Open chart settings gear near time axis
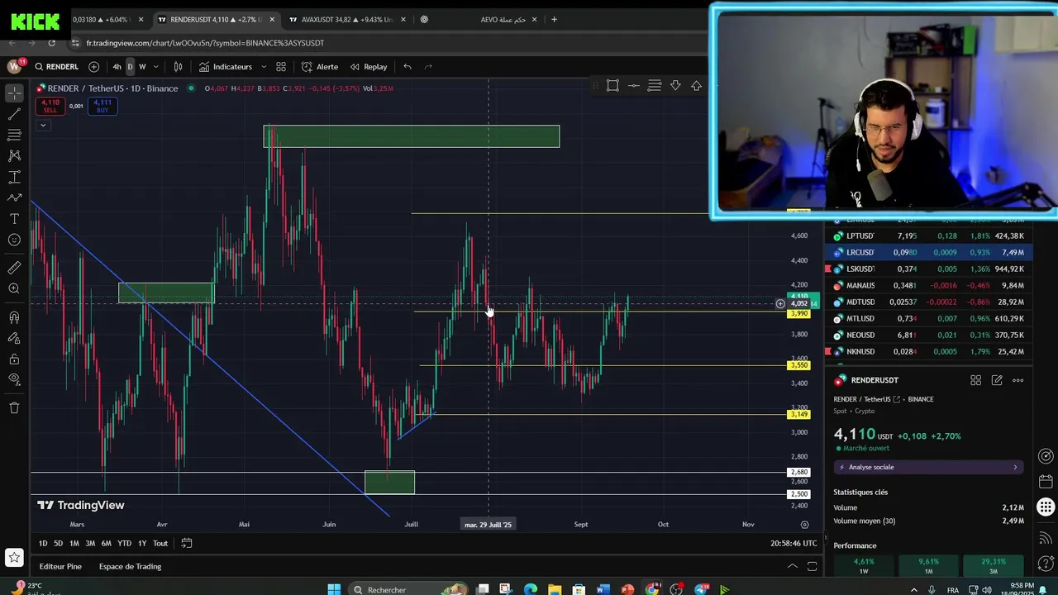Screen dimensions: 1058x595 805,524
